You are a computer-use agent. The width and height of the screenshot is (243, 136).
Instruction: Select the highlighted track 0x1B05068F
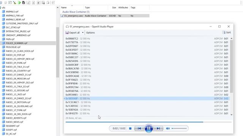pos(147,98)
